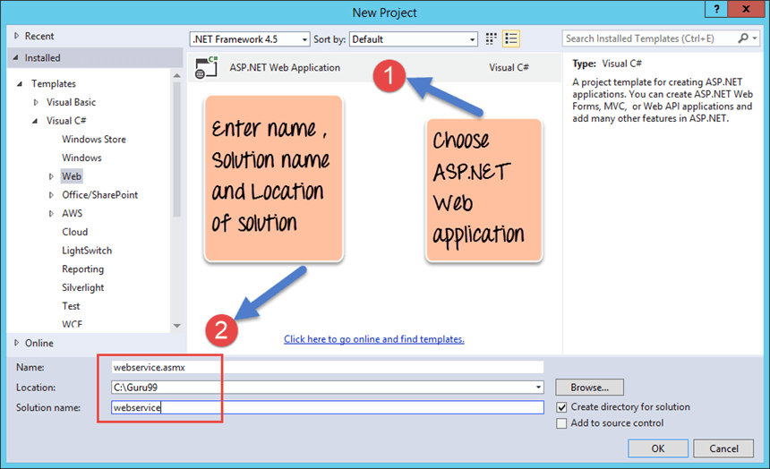Click the help question mark button
Viewport: 770px width, 469px height.
(715, 12)
